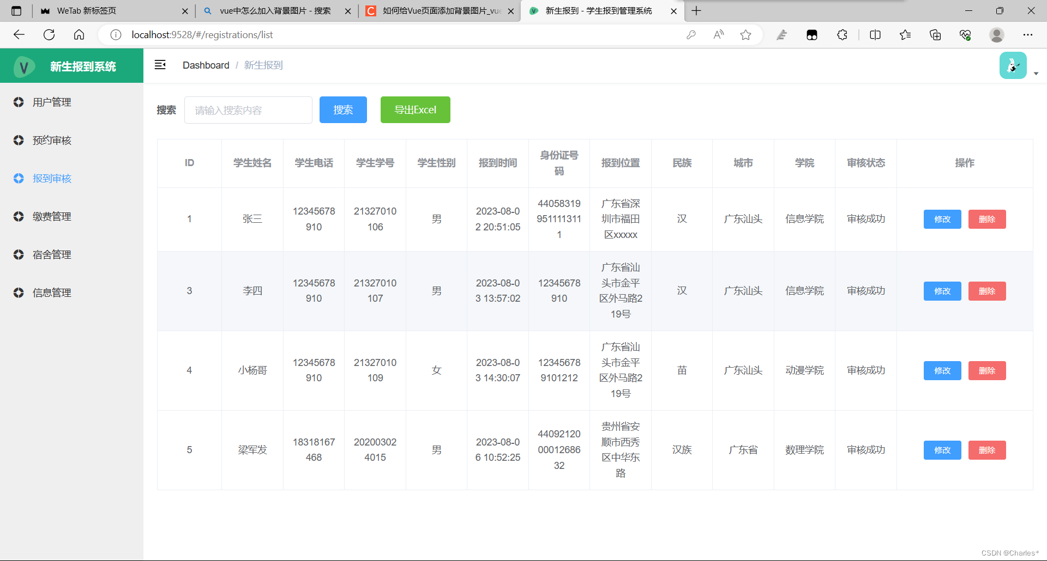Viewport: 1047px width, 561px height.
Task: Click the browser address bar URL
Action: 202,35
